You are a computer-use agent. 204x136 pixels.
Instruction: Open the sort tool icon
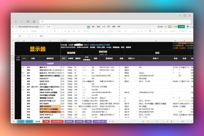(155, 31)
